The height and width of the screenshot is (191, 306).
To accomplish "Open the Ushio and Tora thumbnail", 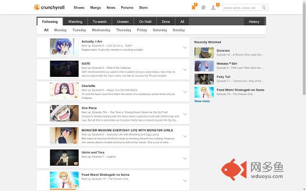I will [64, 158].
